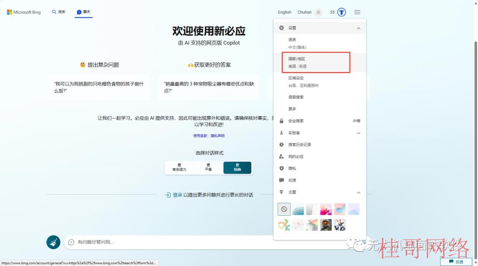Select the rainbow geometric theme

tap(312, 225)
